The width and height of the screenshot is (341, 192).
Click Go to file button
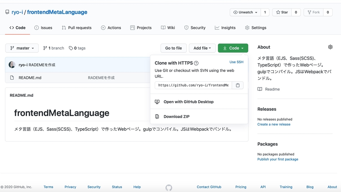pyautogui.click(x=173, y=48)
